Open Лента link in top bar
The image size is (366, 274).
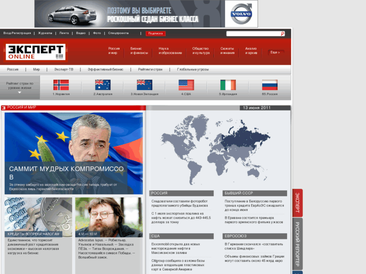[x=64, y=33]
